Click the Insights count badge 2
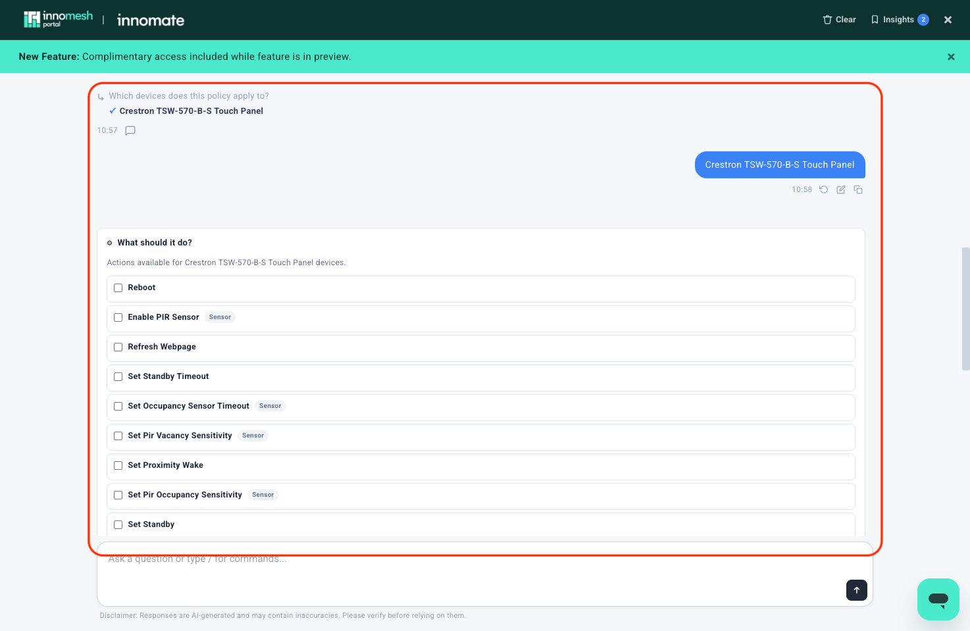Screen dimensions: 970x631 coord(923,20)
